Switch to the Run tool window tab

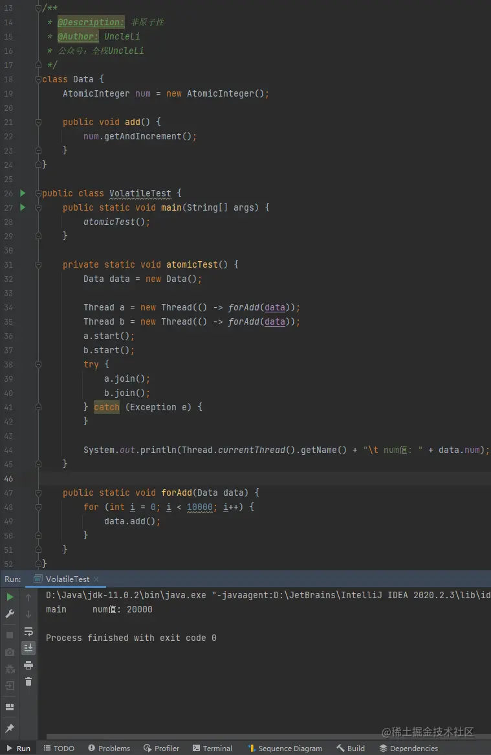[x=18, y=749]
